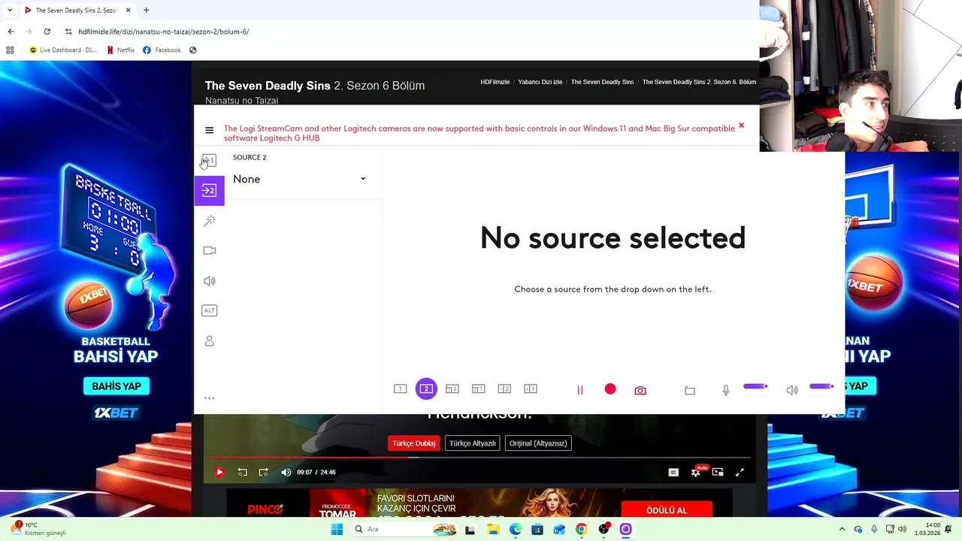Open the Windows Start menu
Image resolution: width=962 pixels, height=541 pixels.
click(337, 529)
